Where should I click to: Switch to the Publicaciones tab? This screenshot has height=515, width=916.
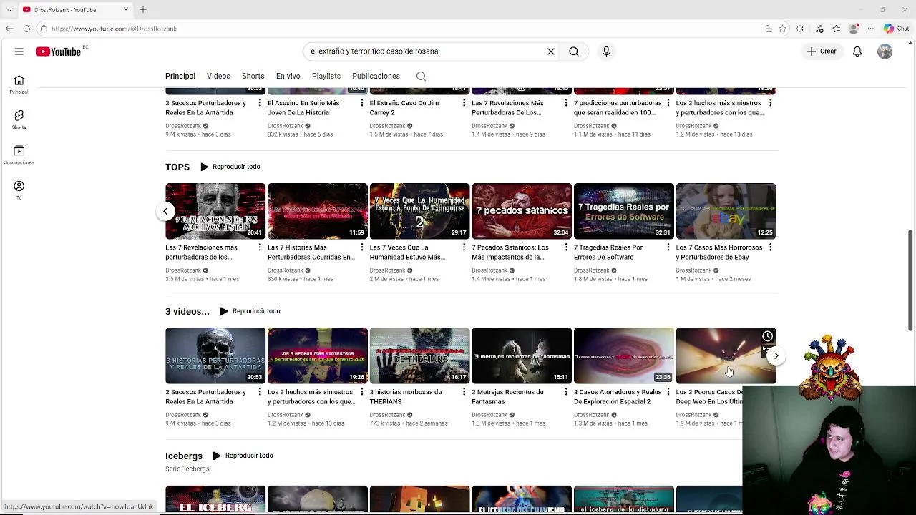tap(376, 76)
